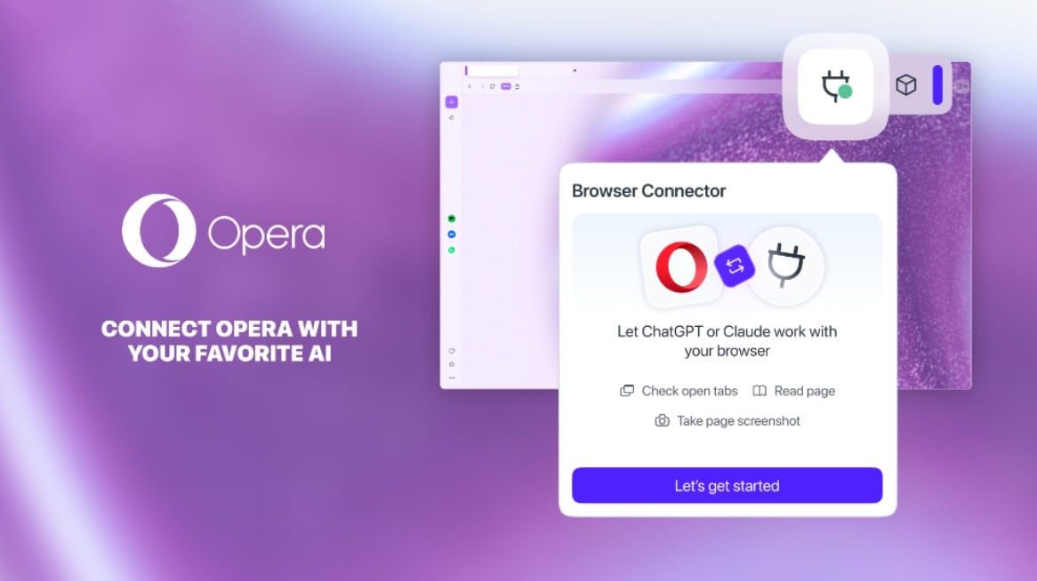
Task: Open the Messenger sidebar icon
Action: [x=452, y=234]
